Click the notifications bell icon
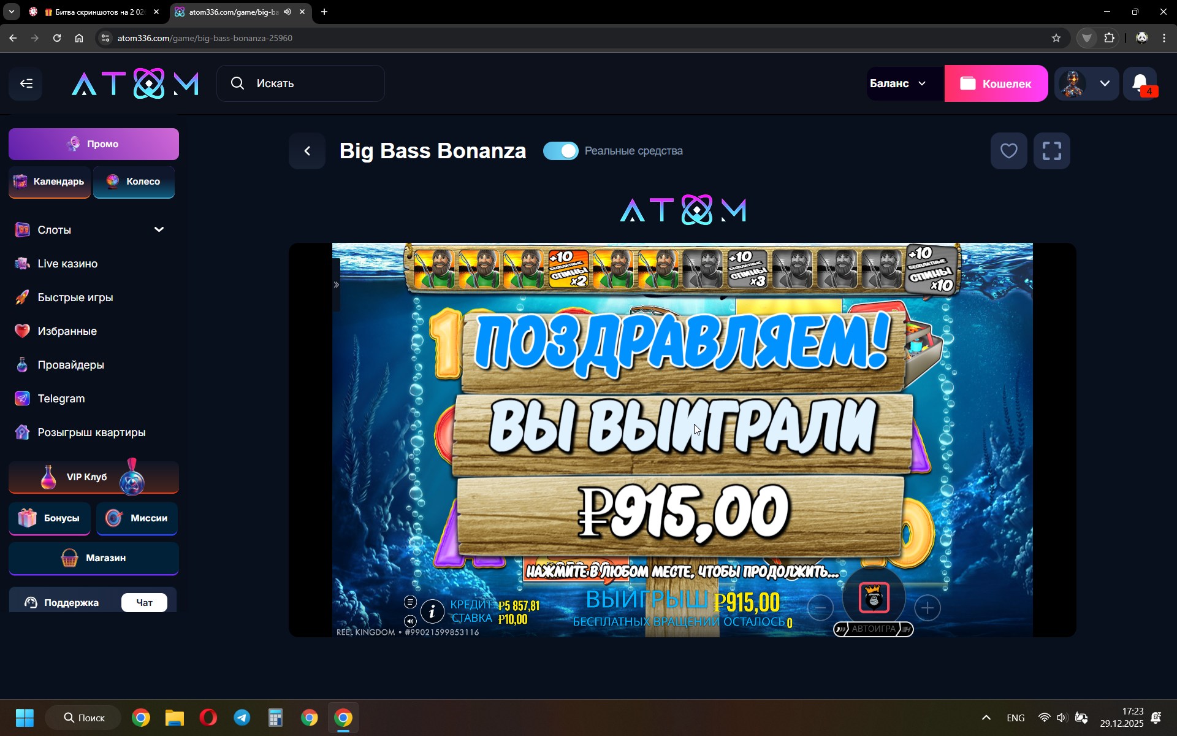Viewport: 1177px width, 736px height. [x=1140, y=83]
